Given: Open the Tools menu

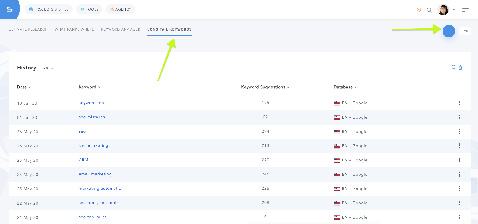Looking at the screenshot, I should [x=89, y=9].
